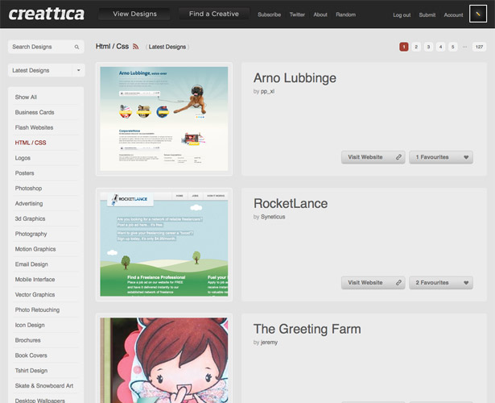Select Business Cards in the sidebar
The height and width of the screenshot is (403, 495).
tap(35, 113)
